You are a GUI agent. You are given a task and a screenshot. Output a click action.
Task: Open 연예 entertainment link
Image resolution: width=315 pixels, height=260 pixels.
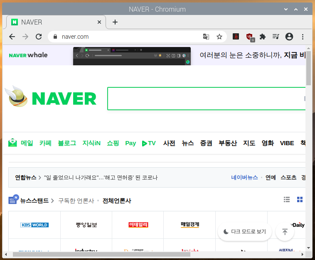tap(271, 178)
